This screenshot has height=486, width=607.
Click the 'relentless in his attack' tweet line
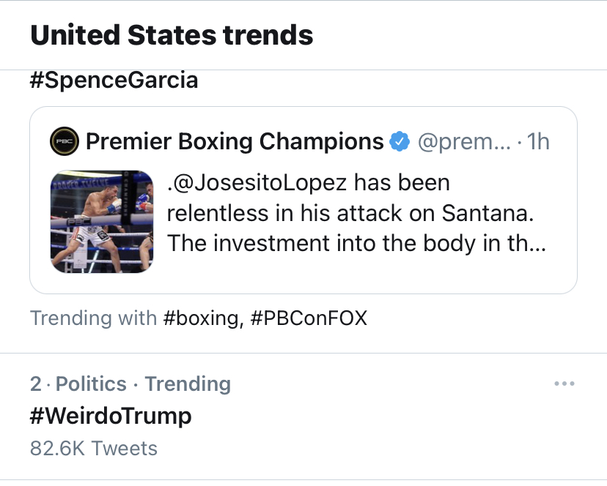350,214
